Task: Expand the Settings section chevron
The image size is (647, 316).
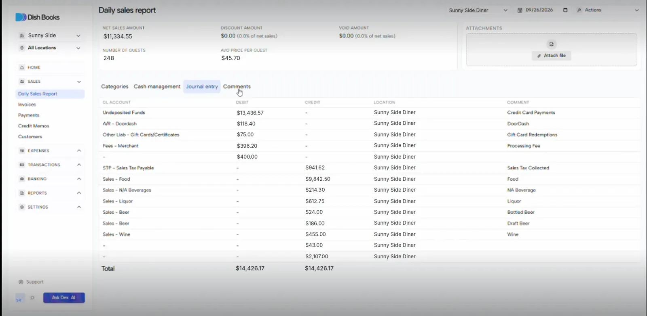Action: click(79, 207)
